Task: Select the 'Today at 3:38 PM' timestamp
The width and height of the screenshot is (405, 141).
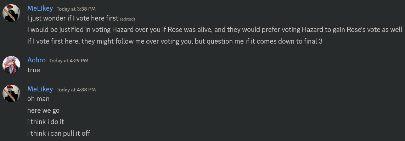Action: pyautogui.click(x=76, y=9)
